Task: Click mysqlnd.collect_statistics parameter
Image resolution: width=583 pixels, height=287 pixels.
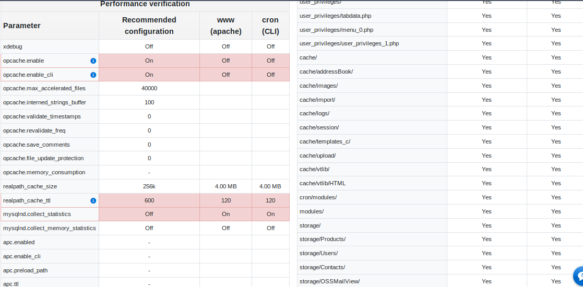Action: click(x=37, y=214)
